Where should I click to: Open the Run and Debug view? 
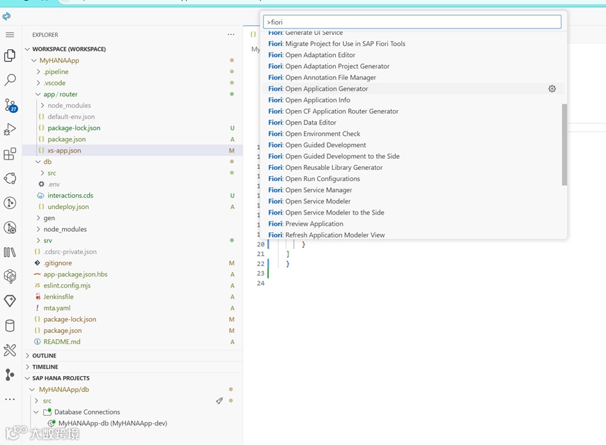pos(10,130)
